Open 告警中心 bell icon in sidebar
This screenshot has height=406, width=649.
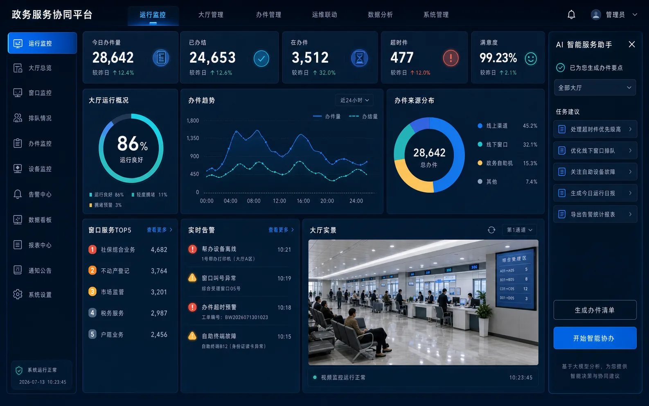point(18,194)
